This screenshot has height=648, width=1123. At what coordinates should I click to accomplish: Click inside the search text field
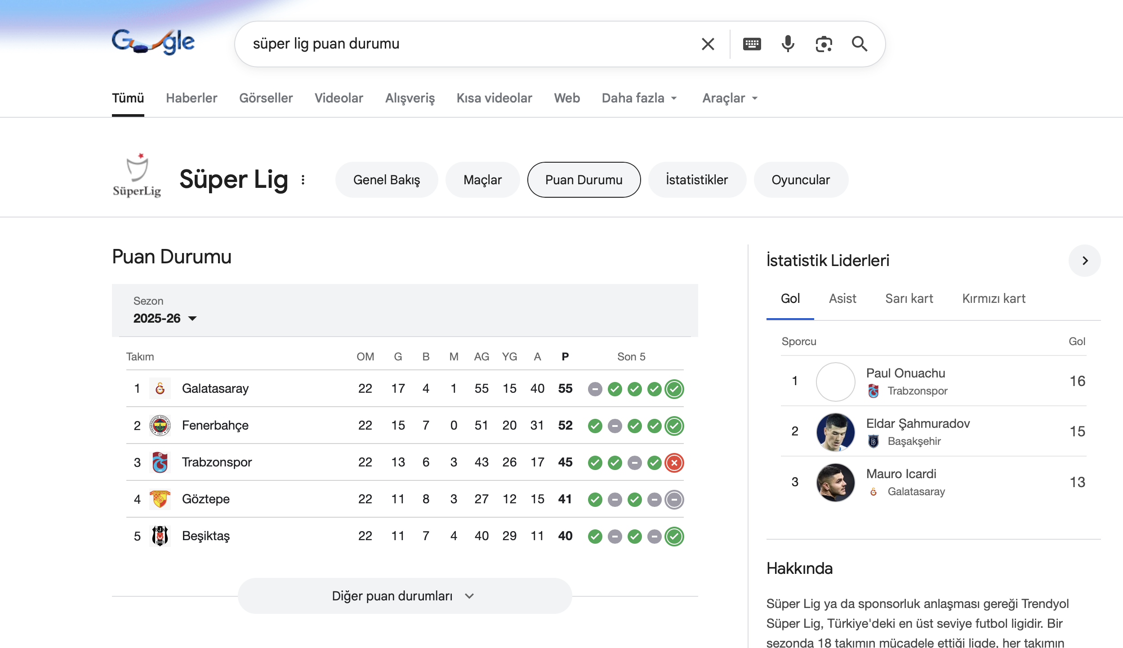click(x=468, y=44)
